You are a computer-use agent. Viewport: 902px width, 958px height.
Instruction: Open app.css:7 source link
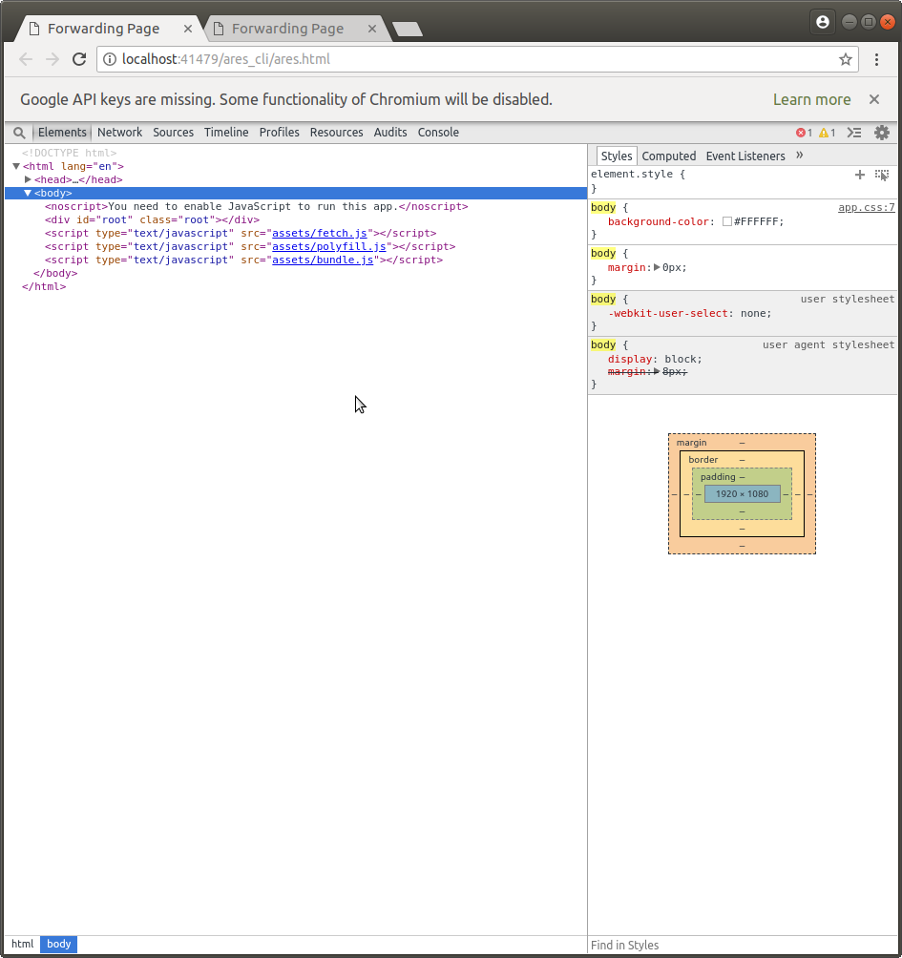point(866,208)
